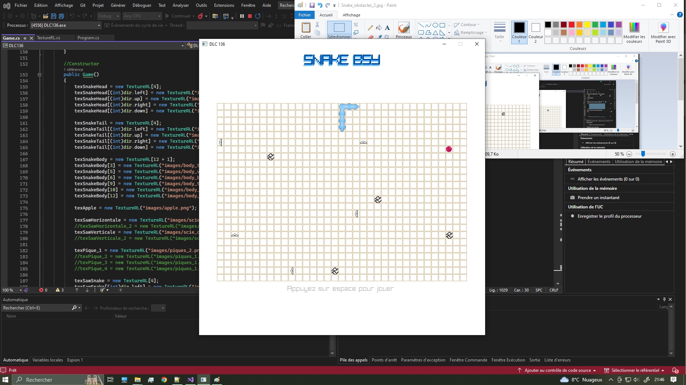Click the Pause debugging icon

(242, 16)
